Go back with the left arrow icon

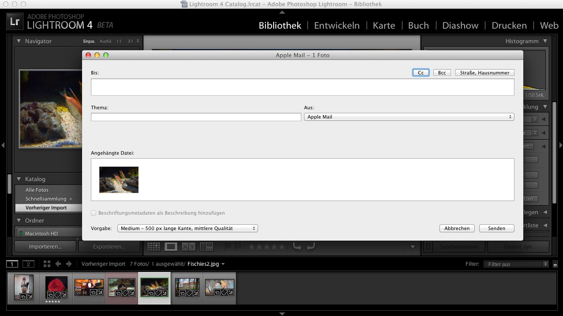click(x=58, y=264)
